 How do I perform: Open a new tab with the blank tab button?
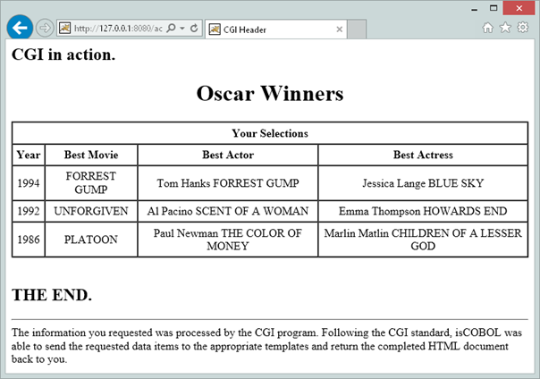pyautogui.click(x=357, y=29)
